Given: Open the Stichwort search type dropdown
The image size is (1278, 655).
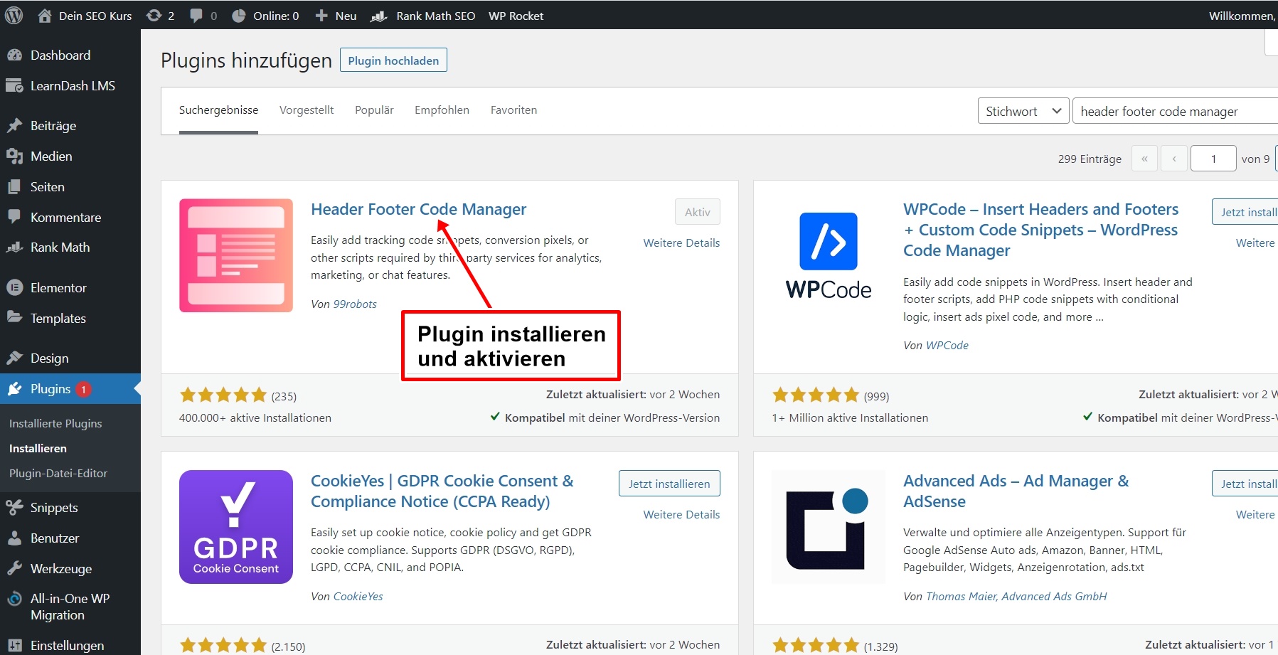Looking at the screenshot, I should point(1023,111).
